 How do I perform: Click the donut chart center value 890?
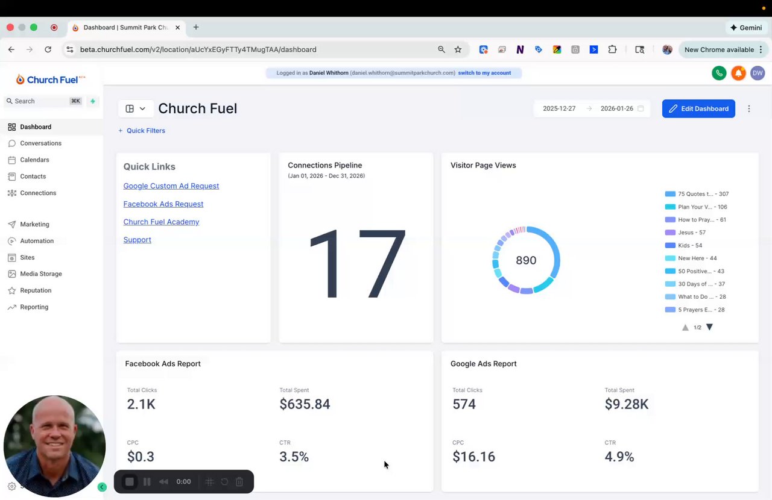526,260
